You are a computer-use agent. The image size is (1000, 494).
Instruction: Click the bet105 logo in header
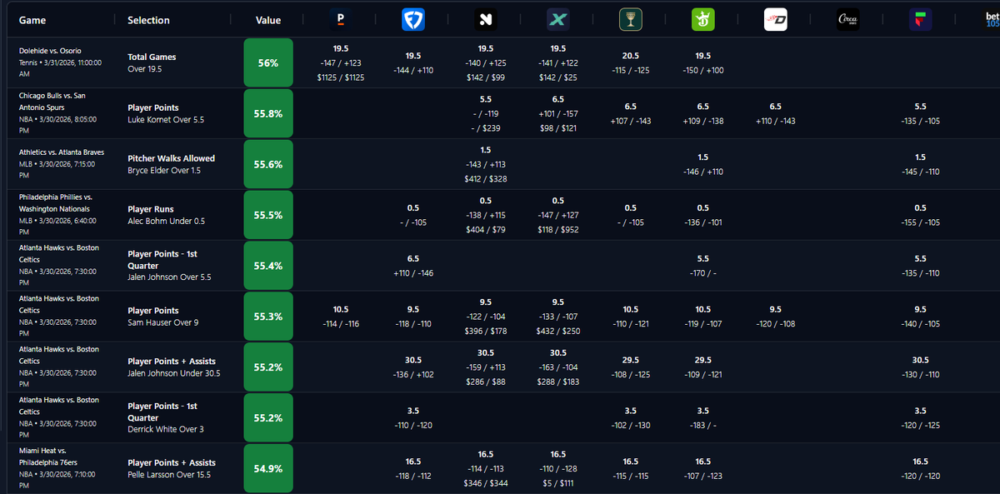click(992, 20)
